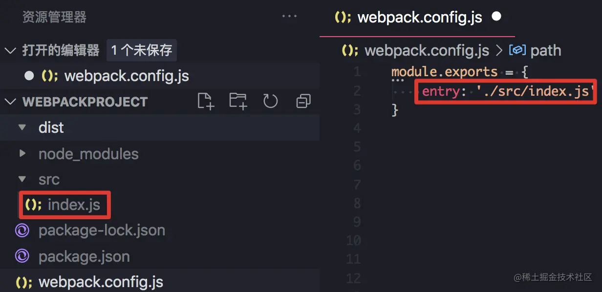Image resolution: width=602 pixels, height=292 pixels.
Task: Switch to the webpack.config.js editor tab
Action: click(x=419, y=18)
